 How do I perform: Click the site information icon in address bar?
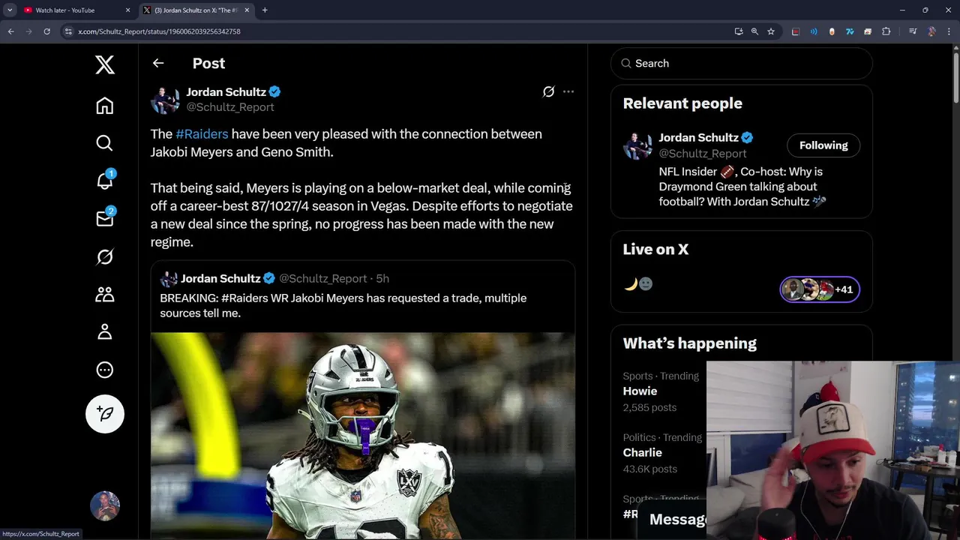point(68,31)
